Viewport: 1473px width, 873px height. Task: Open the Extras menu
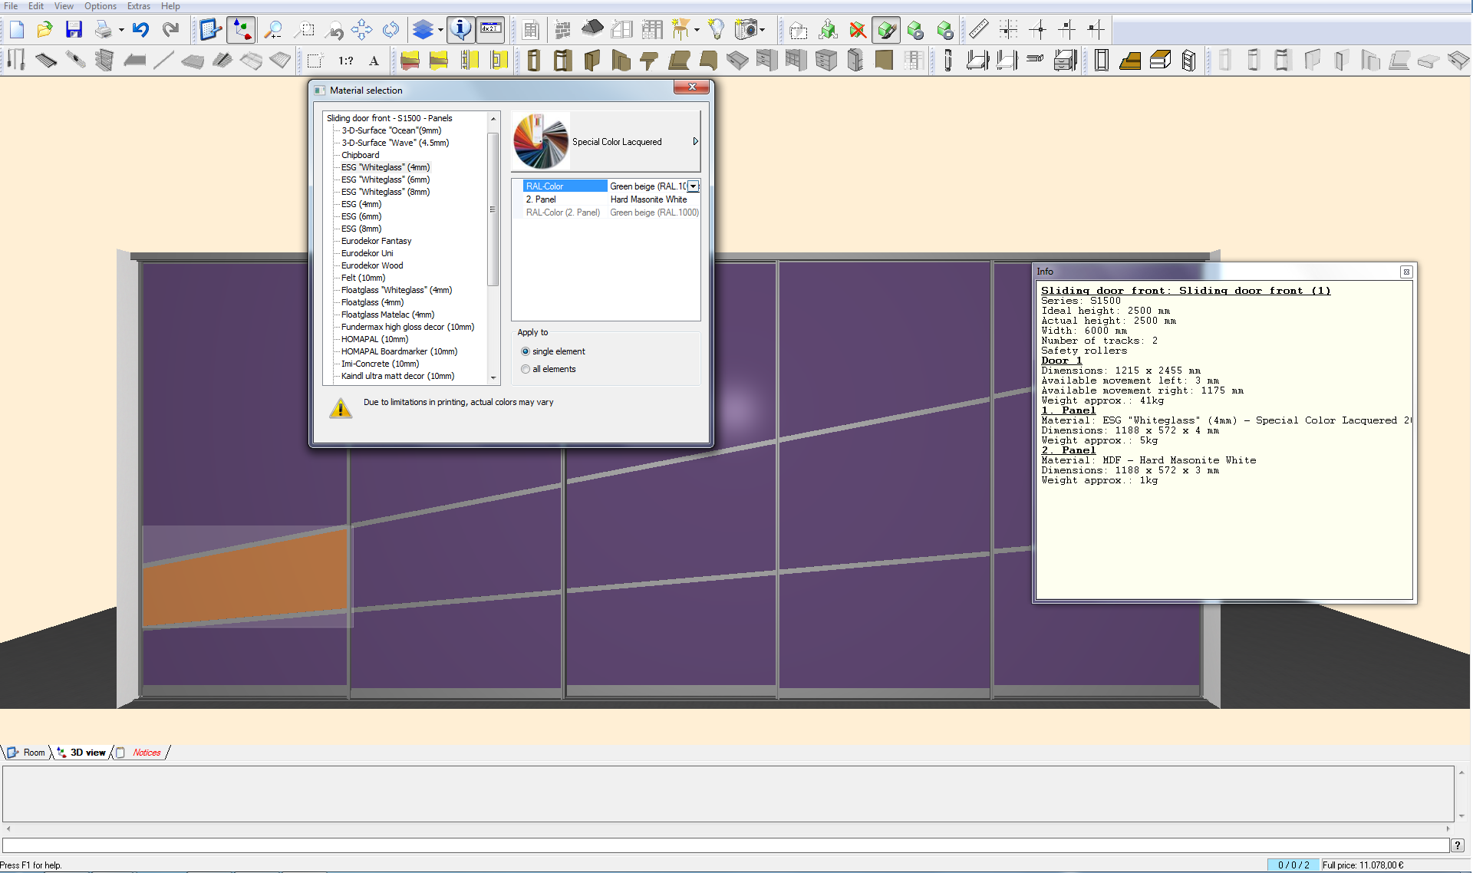click(x=138, y=6)
